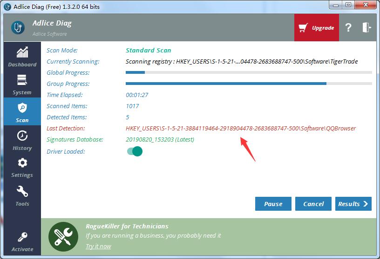The image size is (380, 259).
Task: Click the Driver Loaded label
Action: coord(66,151)
